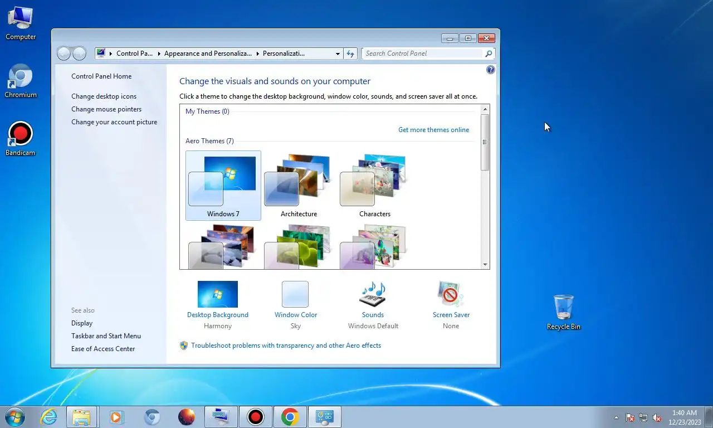Screen dimensions: 713x428
Task: Switch to Bandicam in the taskbar
Action: tap(255, 417)
